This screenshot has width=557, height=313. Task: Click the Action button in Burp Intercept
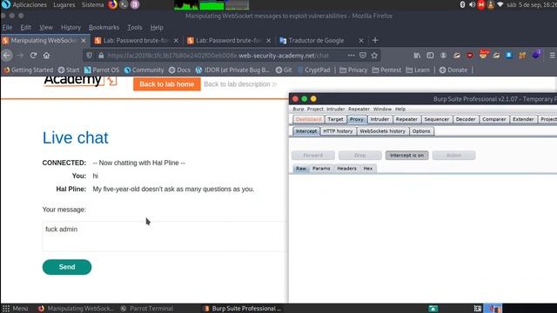453,156
